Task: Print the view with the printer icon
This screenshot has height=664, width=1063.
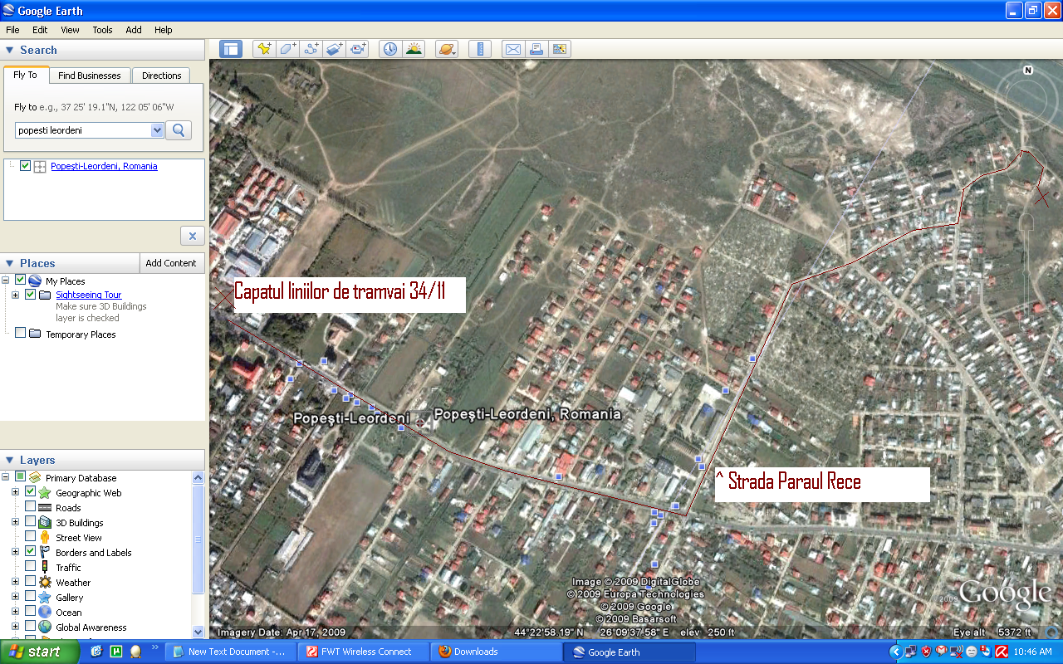Action: (536, 49)
